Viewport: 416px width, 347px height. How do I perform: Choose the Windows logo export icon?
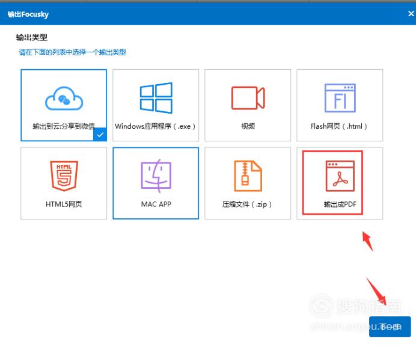(156, 97)
